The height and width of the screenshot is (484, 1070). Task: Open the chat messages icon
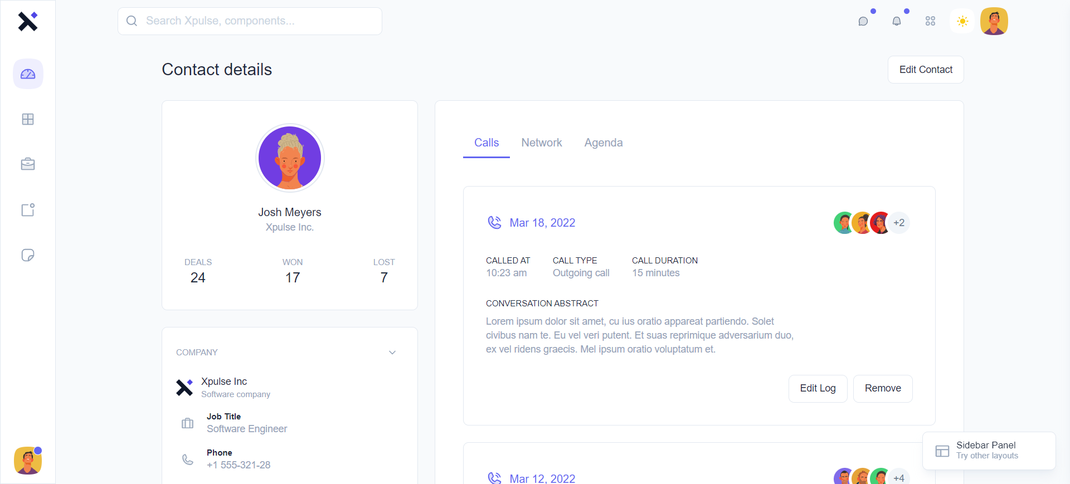863,21
